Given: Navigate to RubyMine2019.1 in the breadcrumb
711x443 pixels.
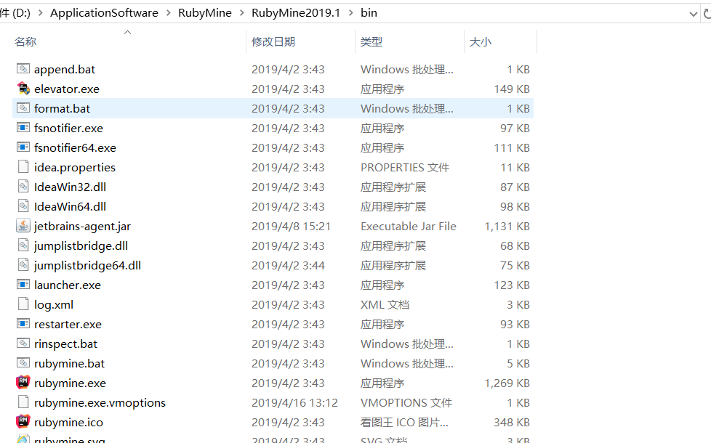Looking at the screenshot, I should [296, 13].
